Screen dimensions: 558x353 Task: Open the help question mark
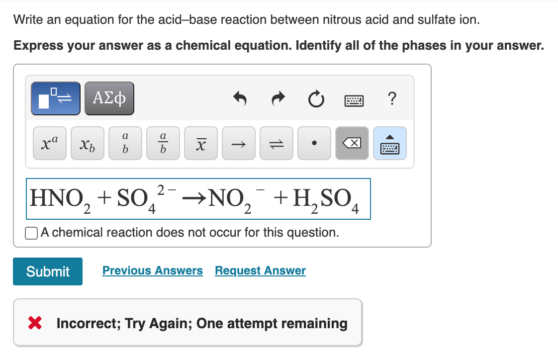[x=392, y=98]
